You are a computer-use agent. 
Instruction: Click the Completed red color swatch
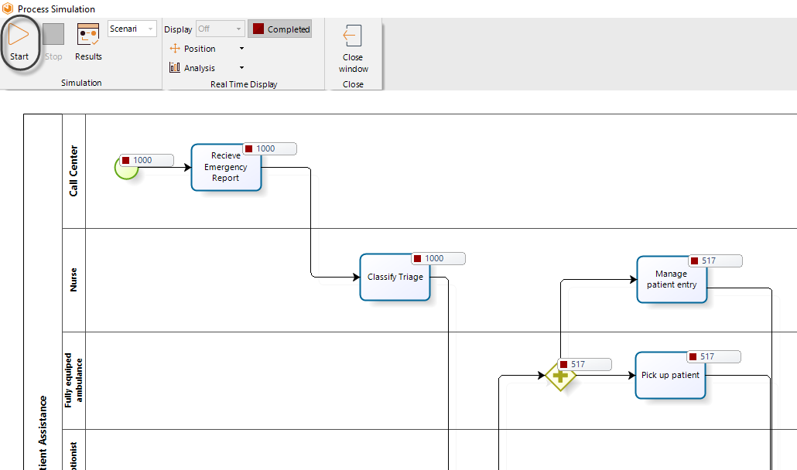258,29
